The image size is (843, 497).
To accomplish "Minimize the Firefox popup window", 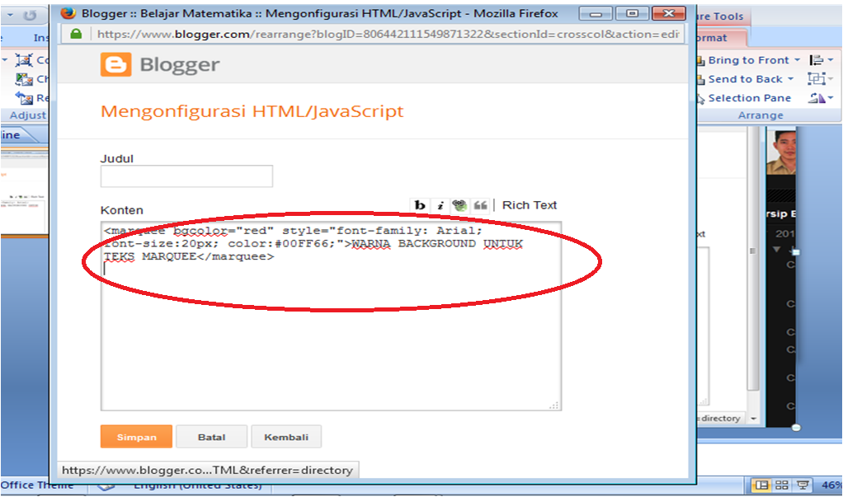I will [596, 13].
